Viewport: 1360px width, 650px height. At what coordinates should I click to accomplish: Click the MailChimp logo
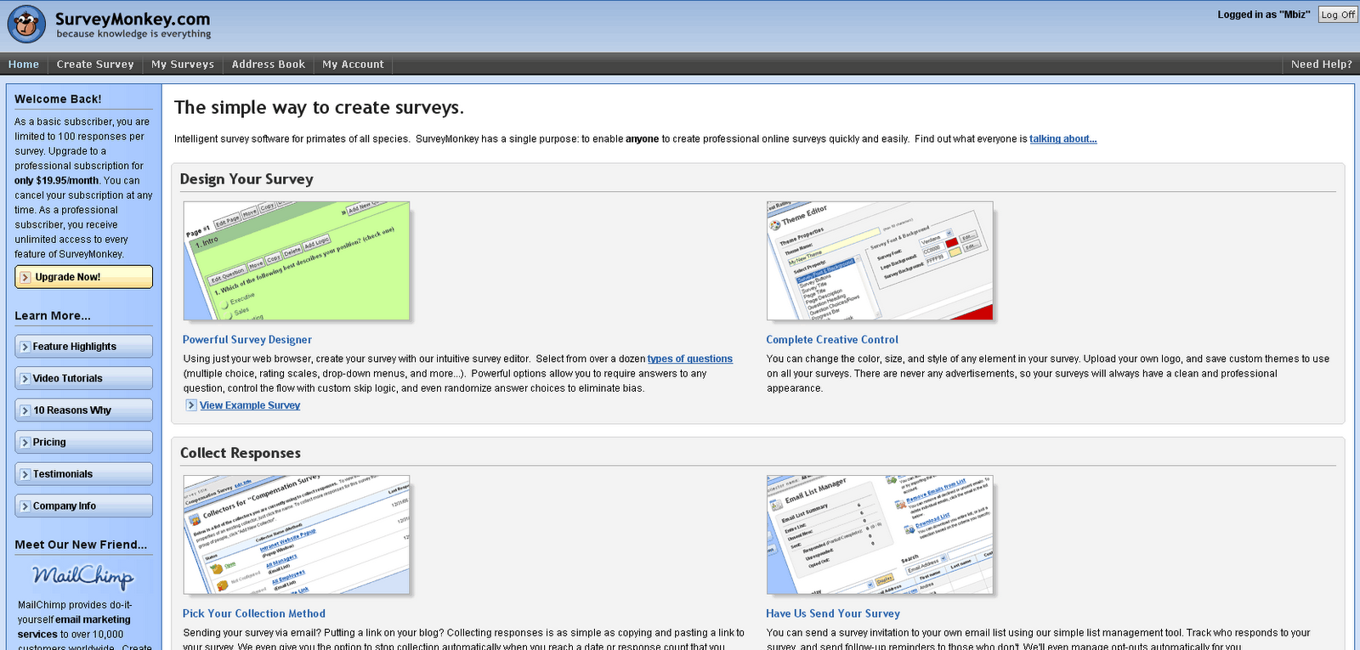pyautogui.click(x=83, y=577)
